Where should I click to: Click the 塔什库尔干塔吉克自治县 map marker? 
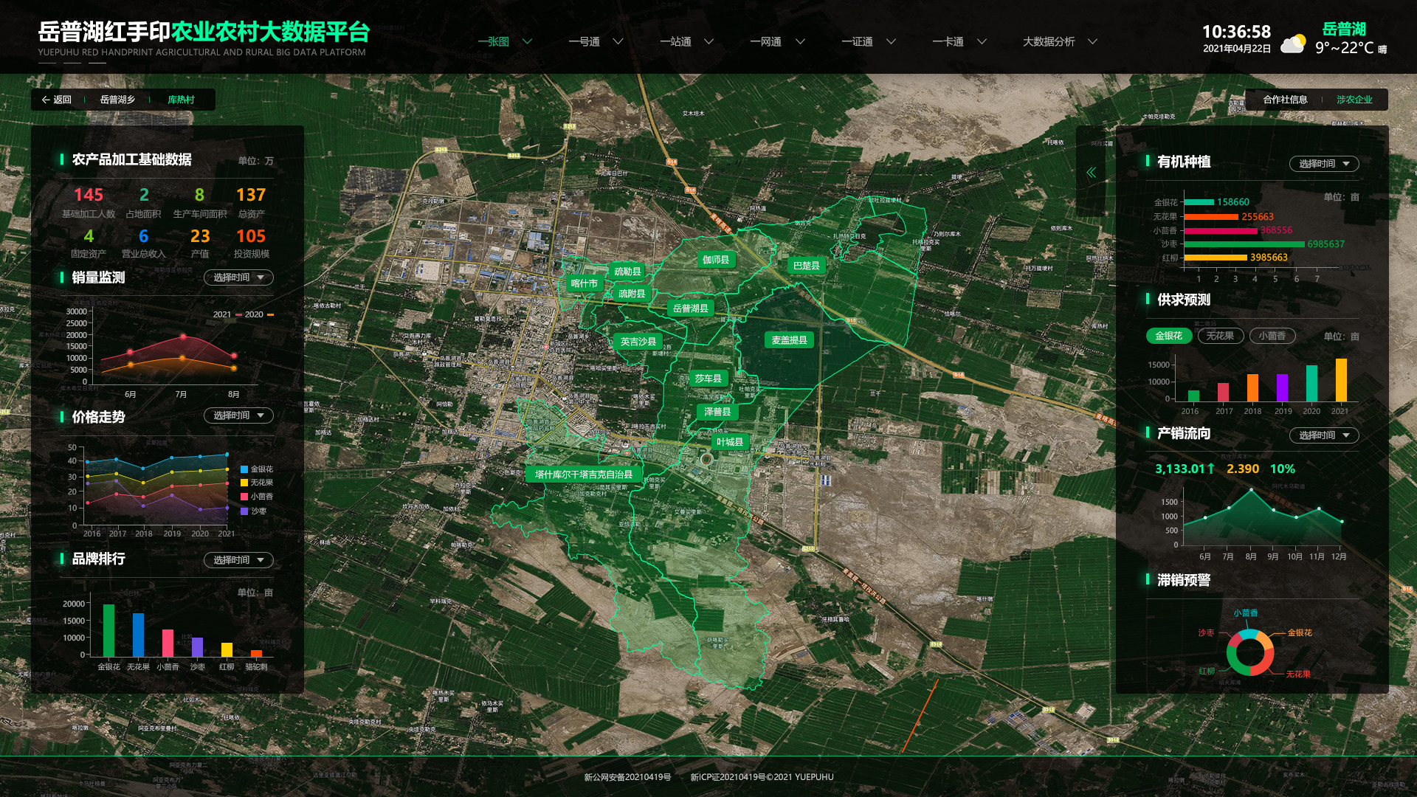click(x=583, y=475)
